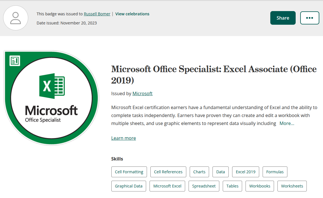Click the user profile avatar icon
The image size is (323, 198).
pyautogui.click(x=16, y=18)
